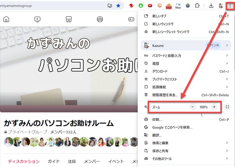The width and height of the screenshot is (235, 167).
Task: Click the Downloads arrow icon in toolbar
Action: (x=211, y=6)
